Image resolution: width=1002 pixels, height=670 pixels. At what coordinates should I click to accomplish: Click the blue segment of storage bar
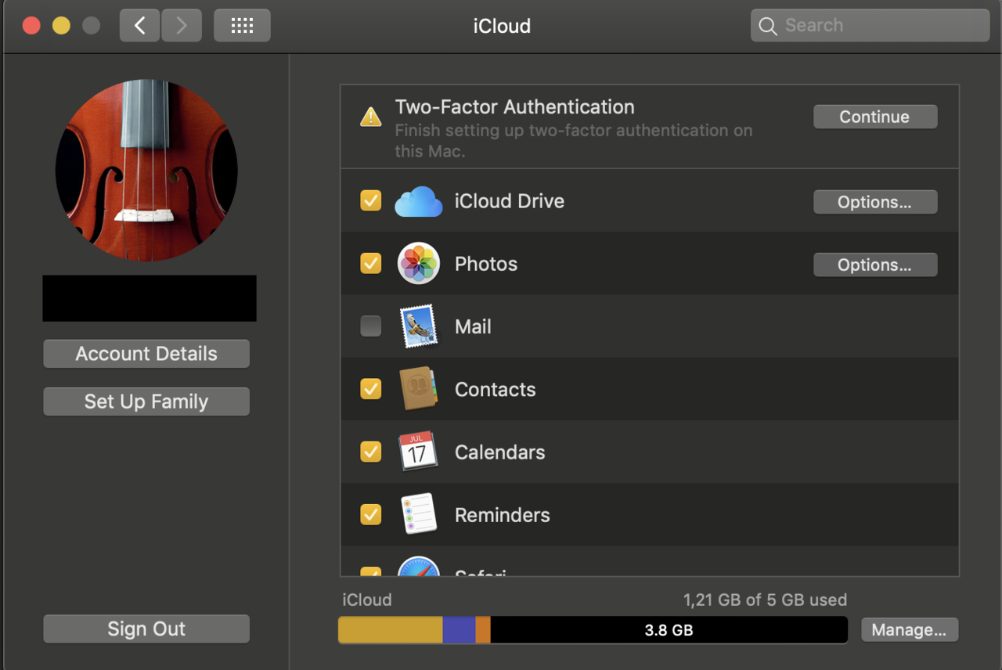click(x=460, y=630)
